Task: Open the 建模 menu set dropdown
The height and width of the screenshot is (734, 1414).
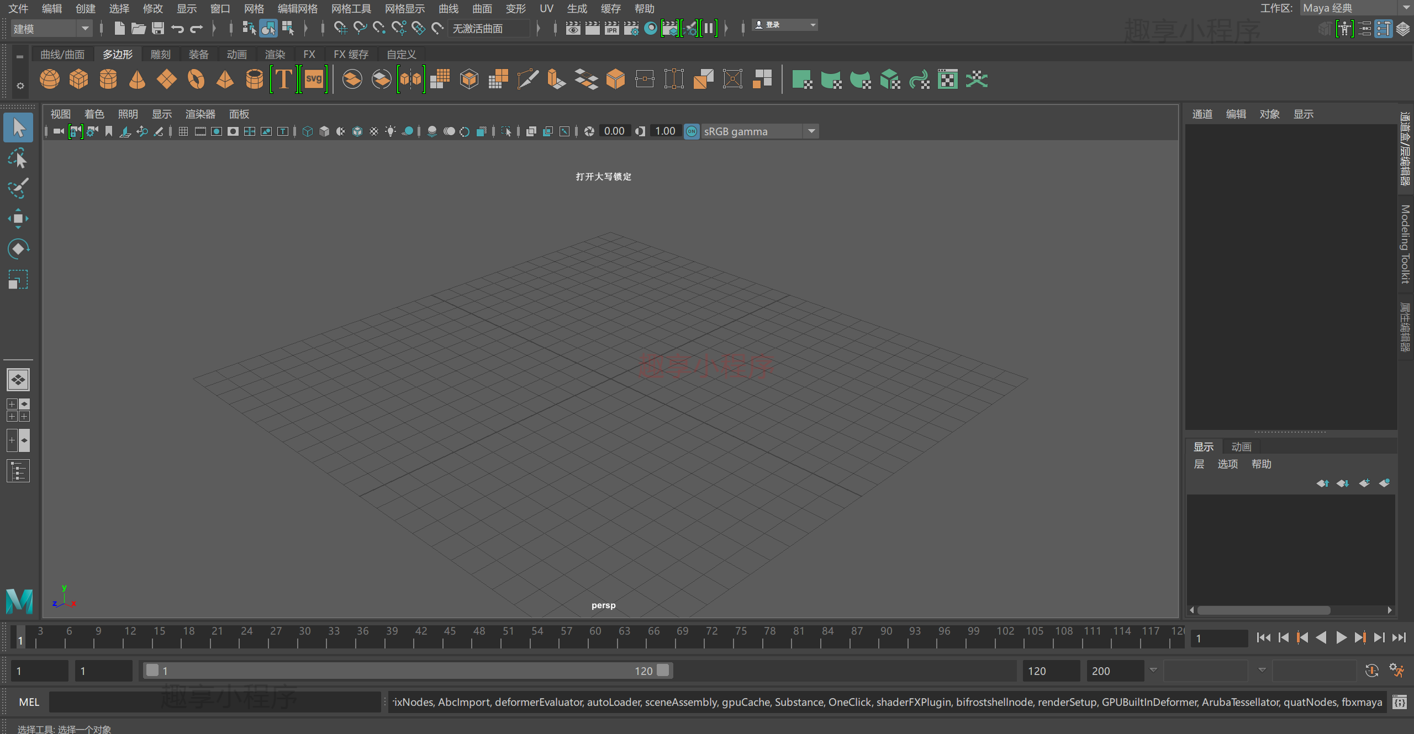Action: pos(51,28)
